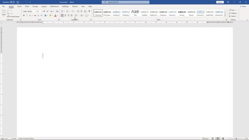
Task: Toggle Italic formatting
Action: (x=27, y=16)
